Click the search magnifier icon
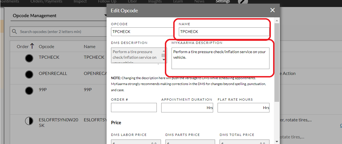Screen dimensions: 342x144 click(15, 32)
